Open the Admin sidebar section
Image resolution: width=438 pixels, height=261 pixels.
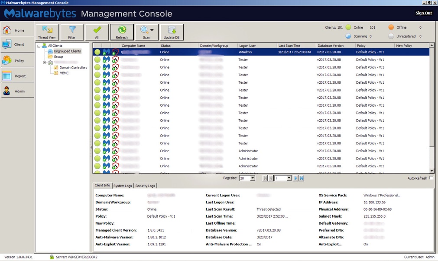point(17,91)
